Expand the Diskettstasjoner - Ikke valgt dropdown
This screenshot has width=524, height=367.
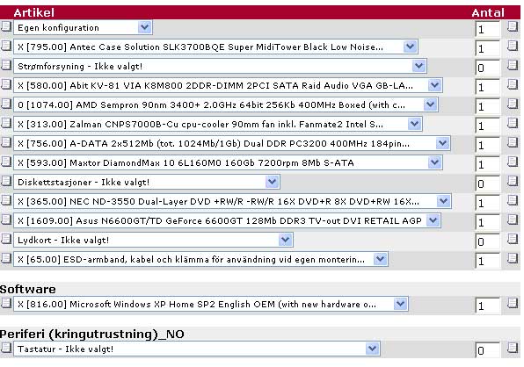[x=147, y=182]
